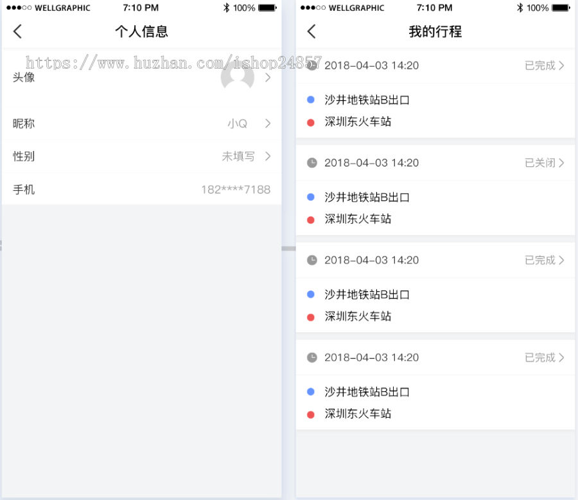Tap the 我的行程 page title

(x=435, y=31)
